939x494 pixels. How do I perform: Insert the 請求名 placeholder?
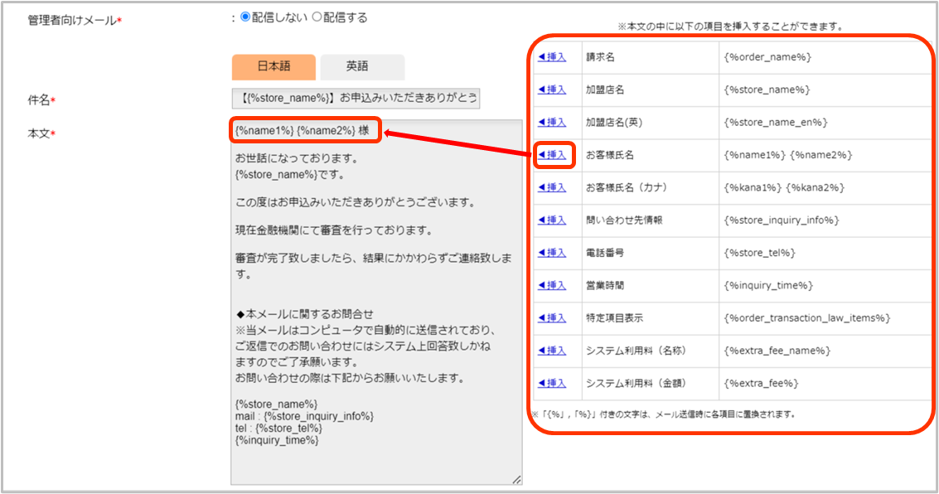tap(552, 57)
